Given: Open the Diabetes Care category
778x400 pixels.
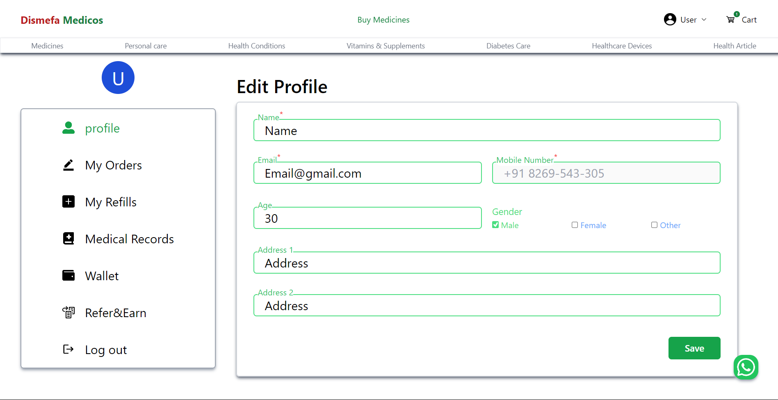Looking at the screenshot, I should (x=508, y=46).
